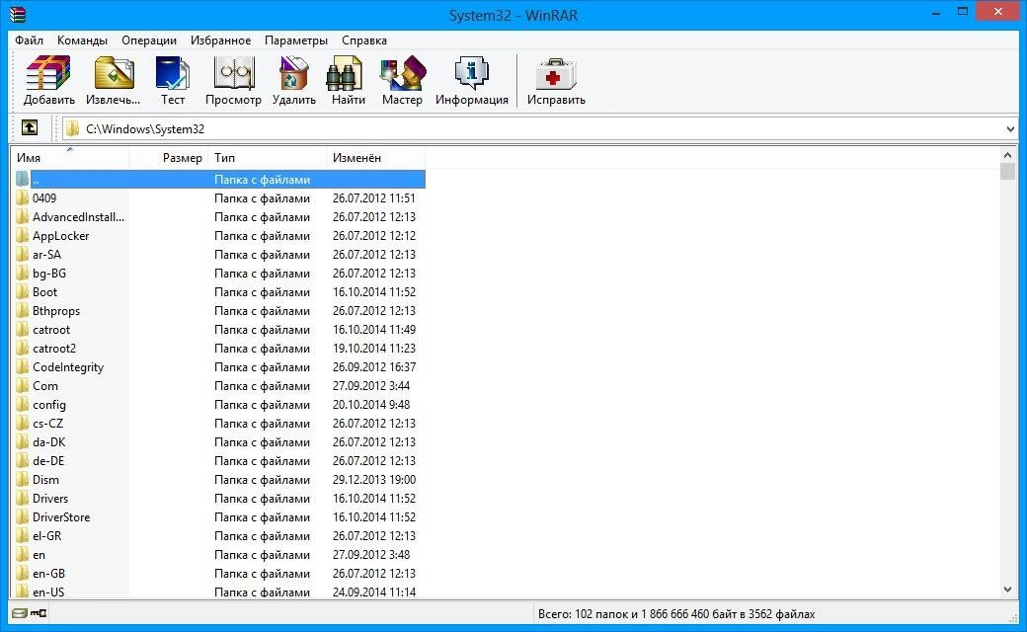The width and height of the screenshot is (1027, 632).
Task: Click the Извлечь (Extract) toolbar icon
Action: point(114,80)
